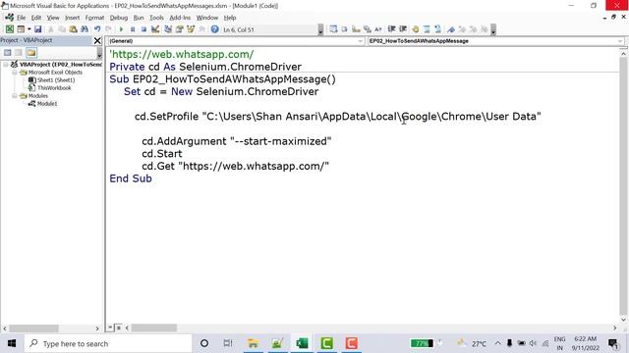
Task: Switch to Excel from taskbar
Action: [x=302, y=343]
